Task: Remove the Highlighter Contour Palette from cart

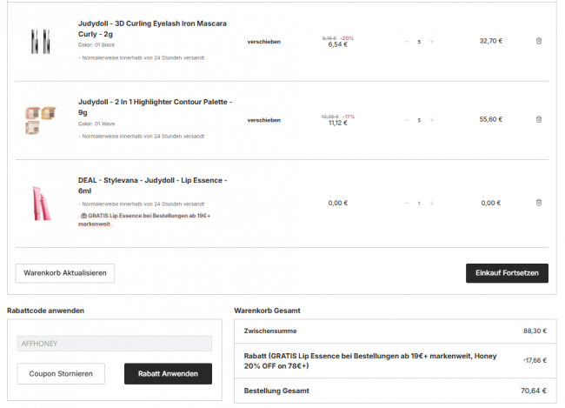Action: pyautogui.click(x=538, y=119)
